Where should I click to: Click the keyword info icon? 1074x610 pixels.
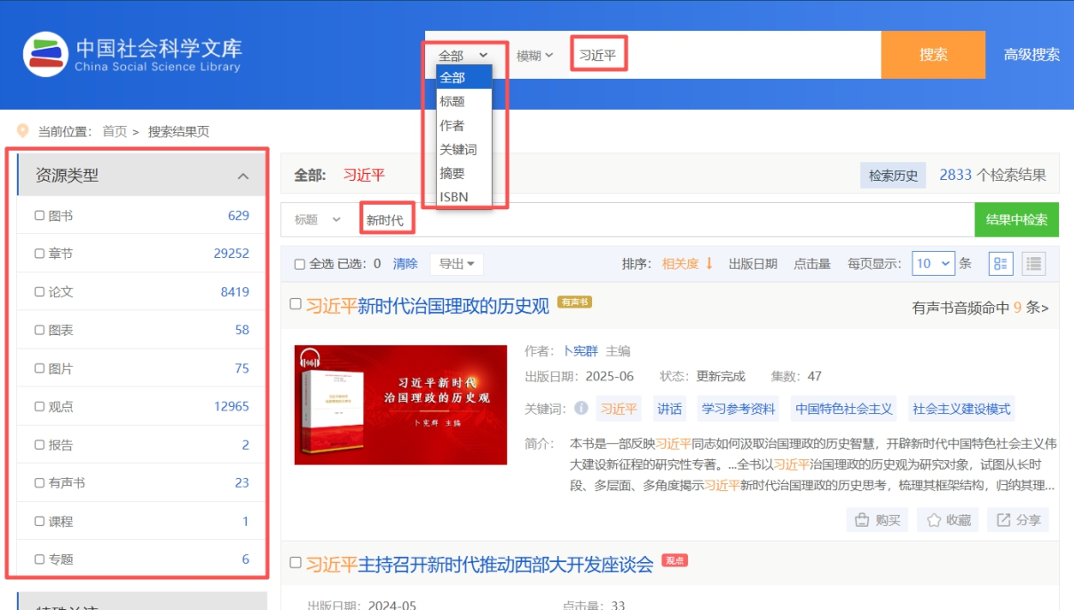[x=581, y=409]
